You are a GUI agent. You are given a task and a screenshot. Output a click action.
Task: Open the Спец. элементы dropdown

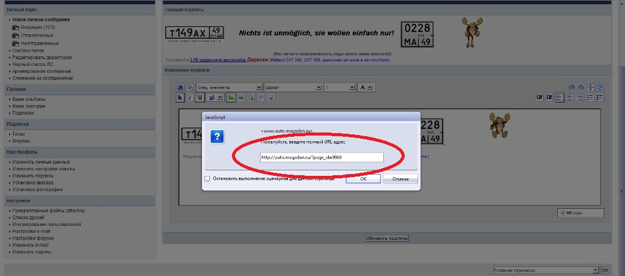tap(229, 87)
